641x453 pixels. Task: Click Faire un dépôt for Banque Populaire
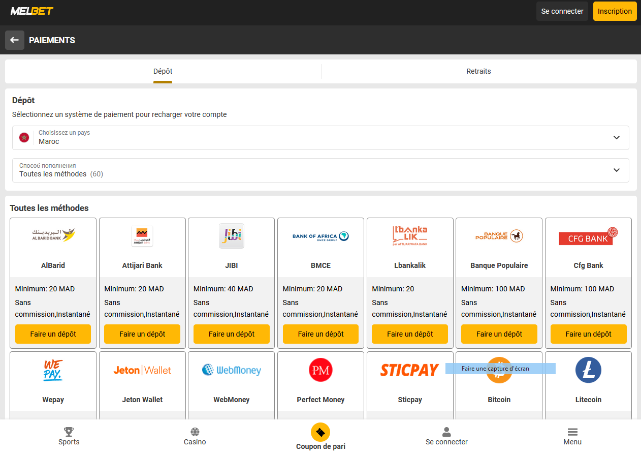(x=499, y=334)
